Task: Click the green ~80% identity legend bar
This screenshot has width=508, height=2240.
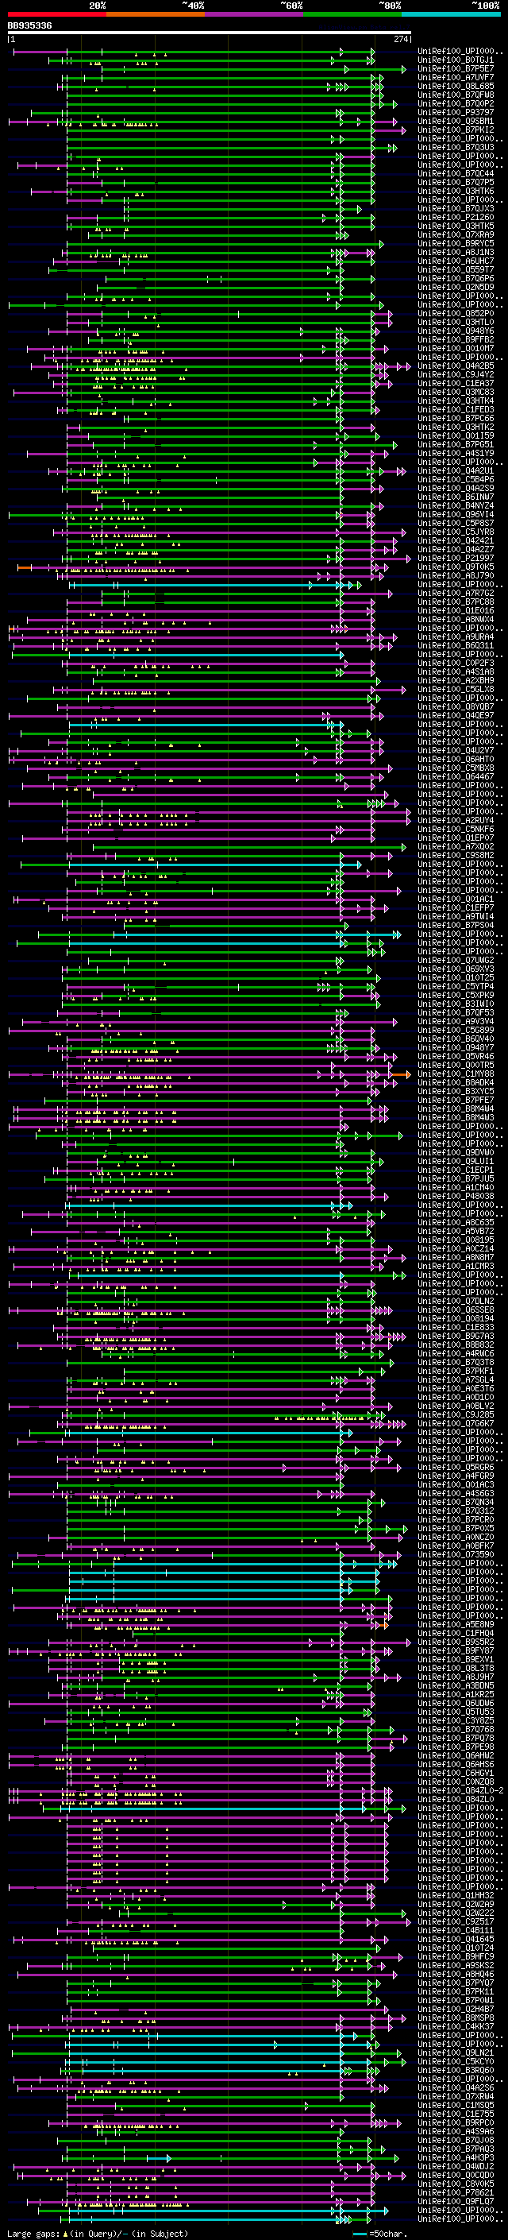Action: (x=352, y=14)
